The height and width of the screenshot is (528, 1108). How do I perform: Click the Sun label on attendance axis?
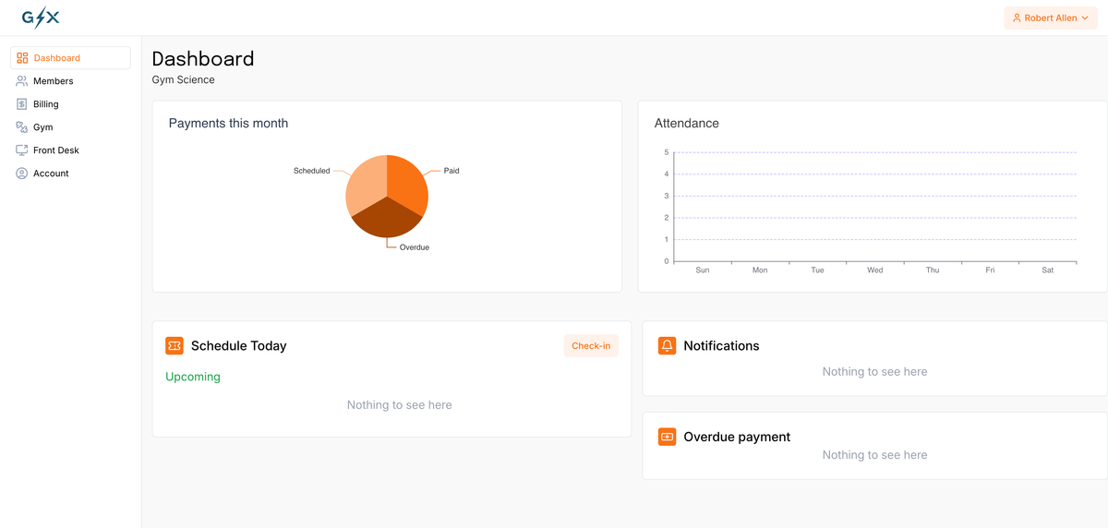point(703,270)
